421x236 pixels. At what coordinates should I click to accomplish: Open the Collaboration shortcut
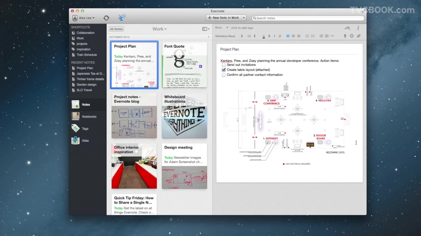[x=86, y=33]
